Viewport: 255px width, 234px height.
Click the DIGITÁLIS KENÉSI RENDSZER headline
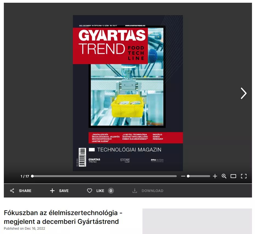(158, 137)
